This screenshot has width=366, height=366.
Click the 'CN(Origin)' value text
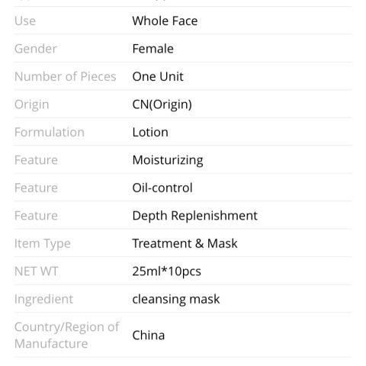(162, 104)
